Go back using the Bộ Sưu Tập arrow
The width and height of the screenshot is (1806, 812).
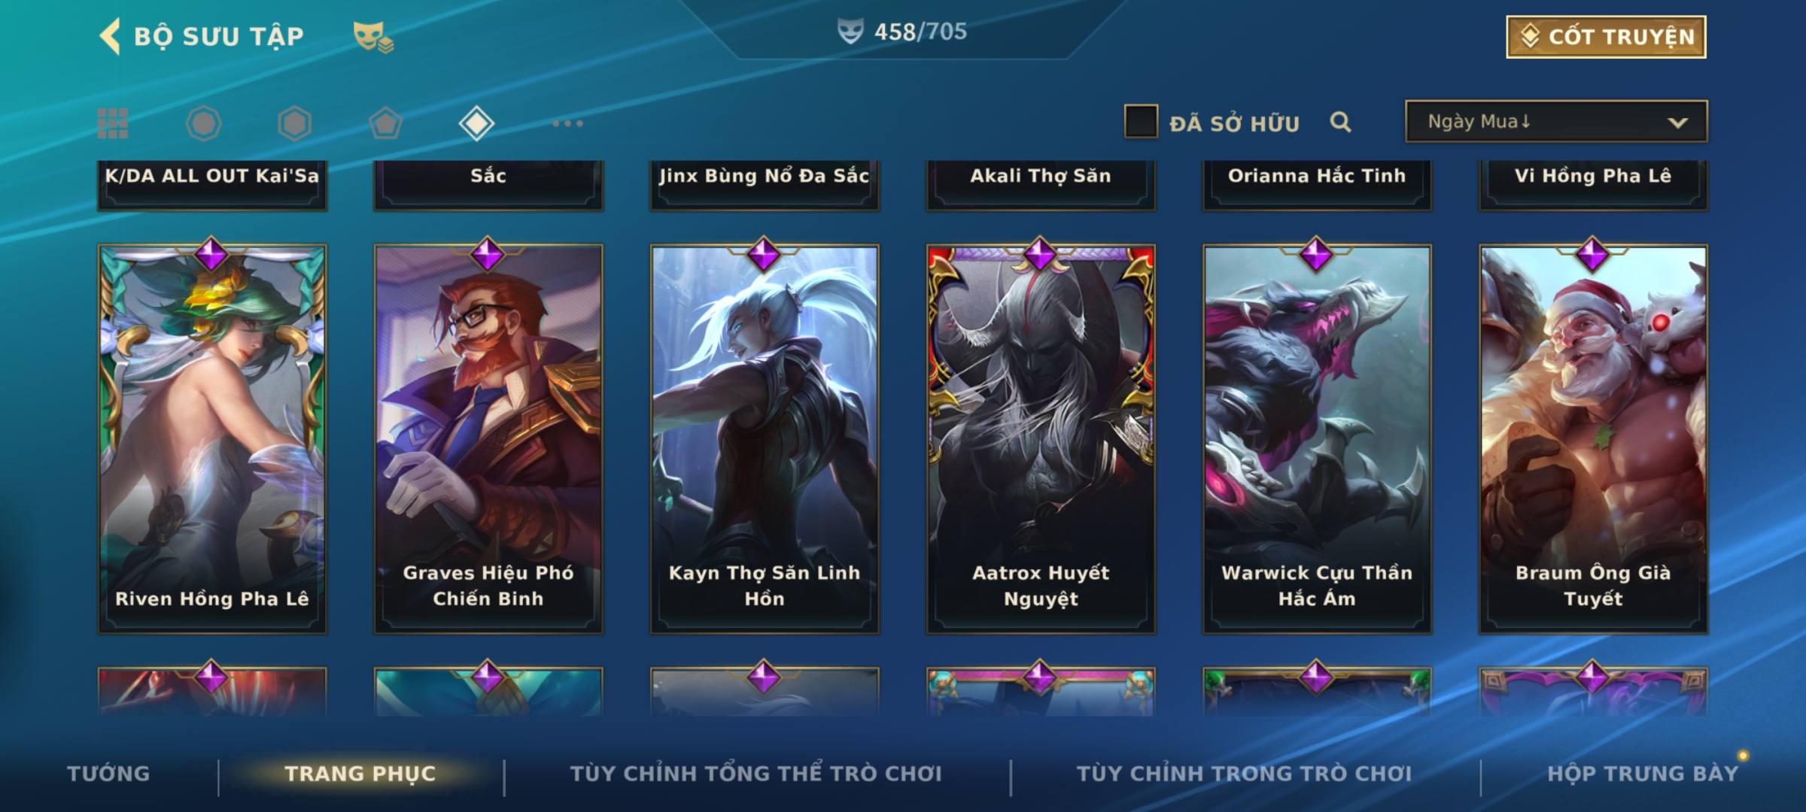coord(110,36)
